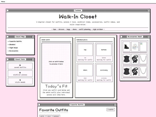Click the zoom box of Closet Stats window
Screen dimensions: 156x117
point(32,59)
